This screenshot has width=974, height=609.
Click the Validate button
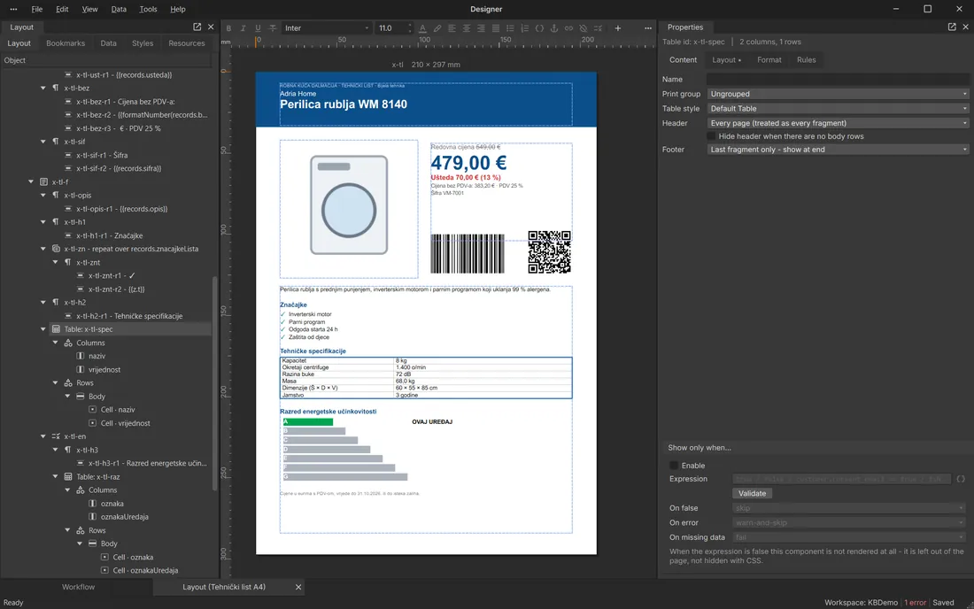click(x=752, y=493)
